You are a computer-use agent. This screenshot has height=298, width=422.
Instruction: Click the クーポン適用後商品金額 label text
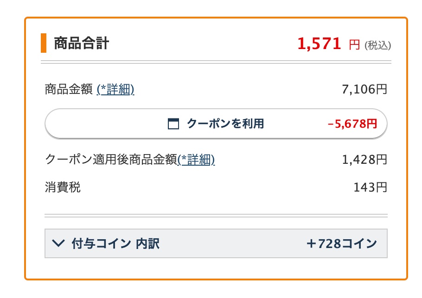[111, 160]
